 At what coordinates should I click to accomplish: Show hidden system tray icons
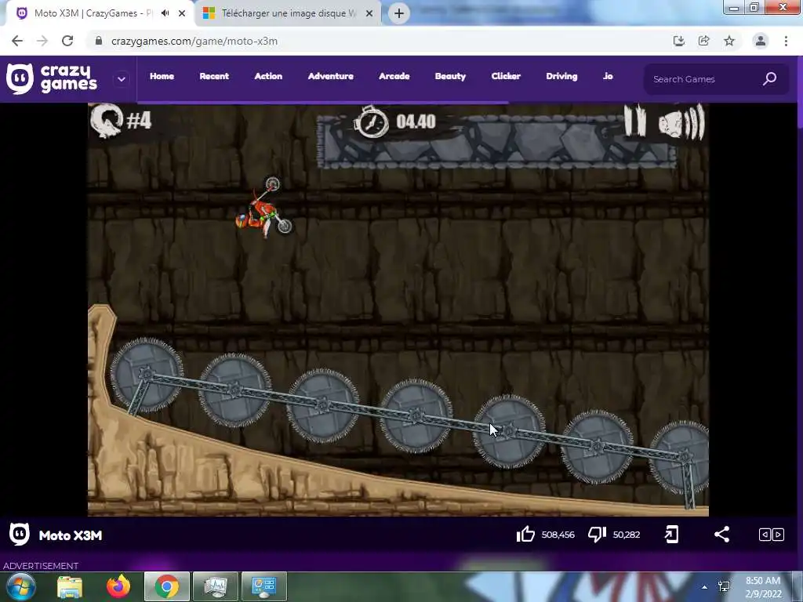705,587
